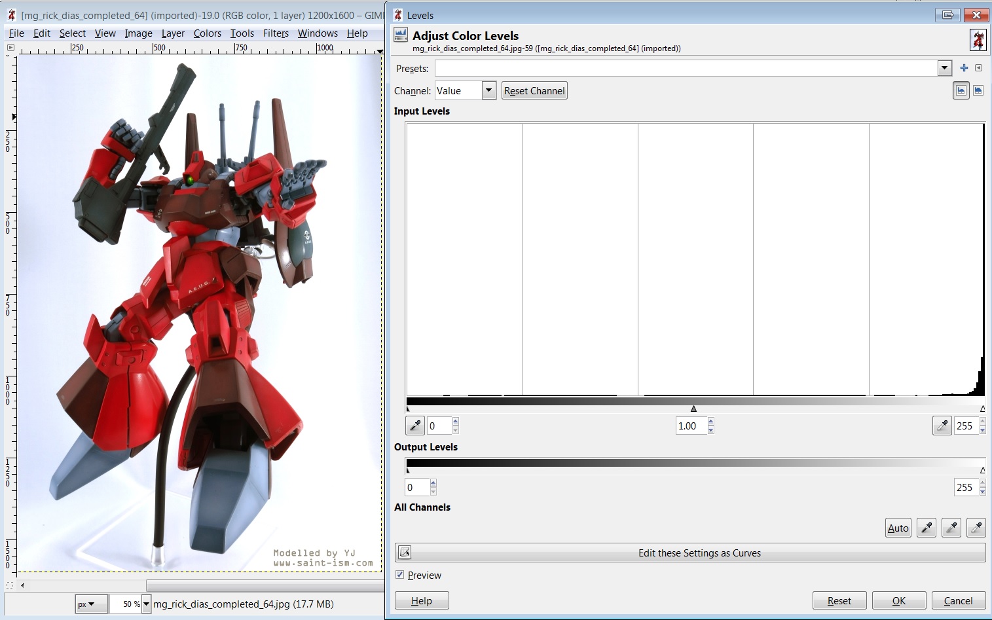Click the input gamma midpoint slider triangle

694,409
